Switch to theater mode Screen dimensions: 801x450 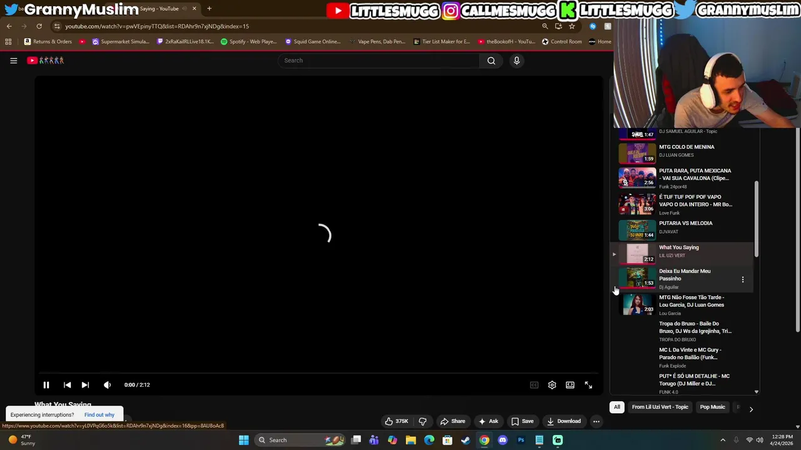570,385
